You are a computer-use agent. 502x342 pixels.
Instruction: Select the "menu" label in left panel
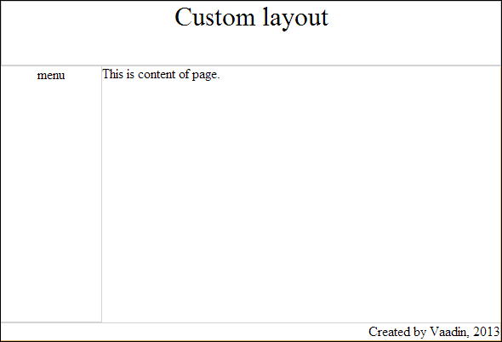pyautogui.click(x=51, y=75)
